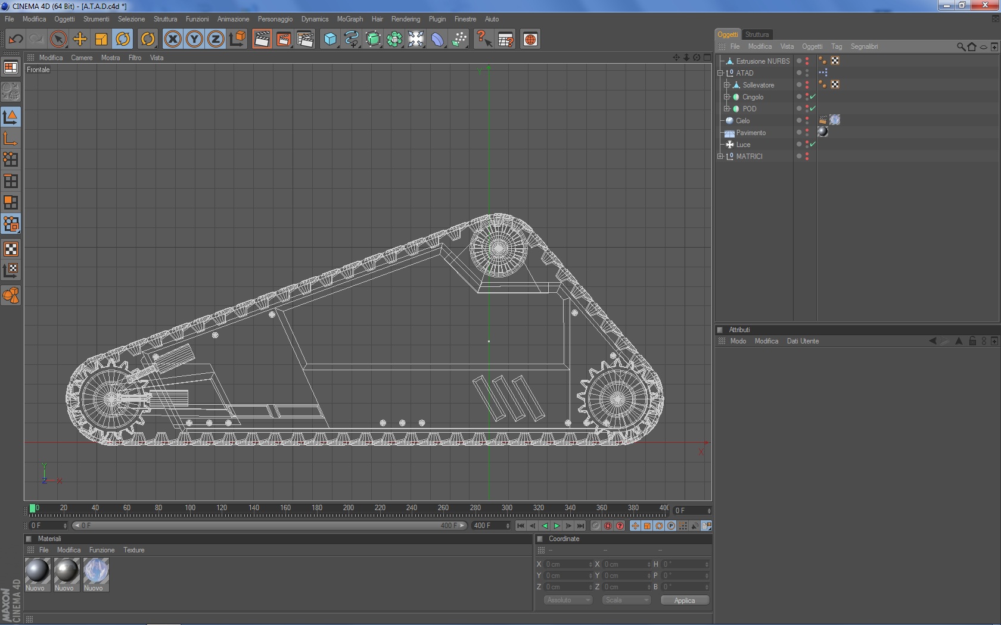Play the animation forward
1001x625 pixels.
click(557, 526)
